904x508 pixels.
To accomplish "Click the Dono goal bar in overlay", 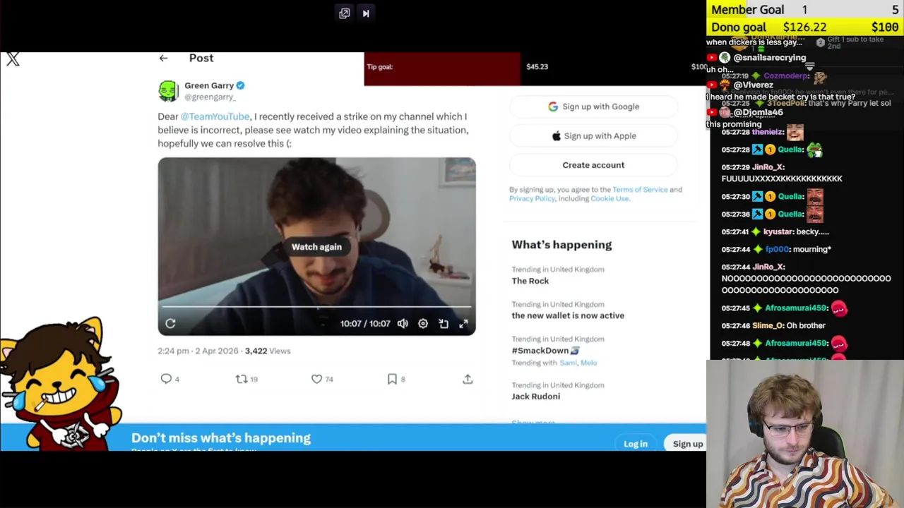I will (805, 28).
